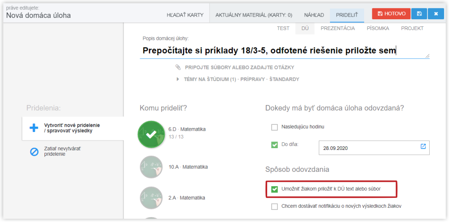Switch to the Hľadať karty tab
Screen dimensions: 449x222
point(185,15)
